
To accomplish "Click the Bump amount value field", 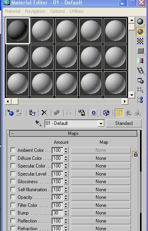I will 58,213.
